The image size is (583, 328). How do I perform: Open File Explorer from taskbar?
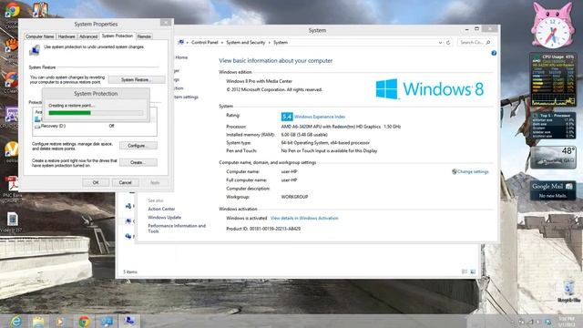[38, 321]
